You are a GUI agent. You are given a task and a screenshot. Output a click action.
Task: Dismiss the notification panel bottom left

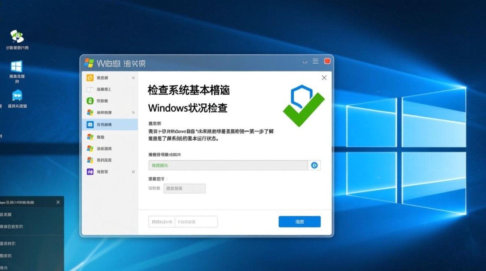(58, 202)
